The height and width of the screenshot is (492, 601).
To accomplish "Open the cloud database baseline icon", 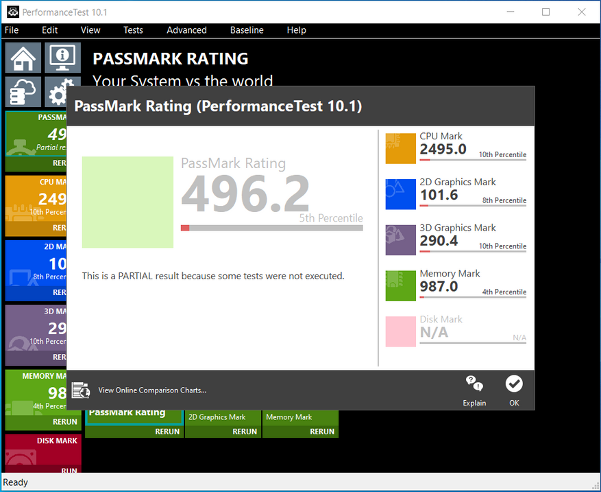I will [23, 92].
